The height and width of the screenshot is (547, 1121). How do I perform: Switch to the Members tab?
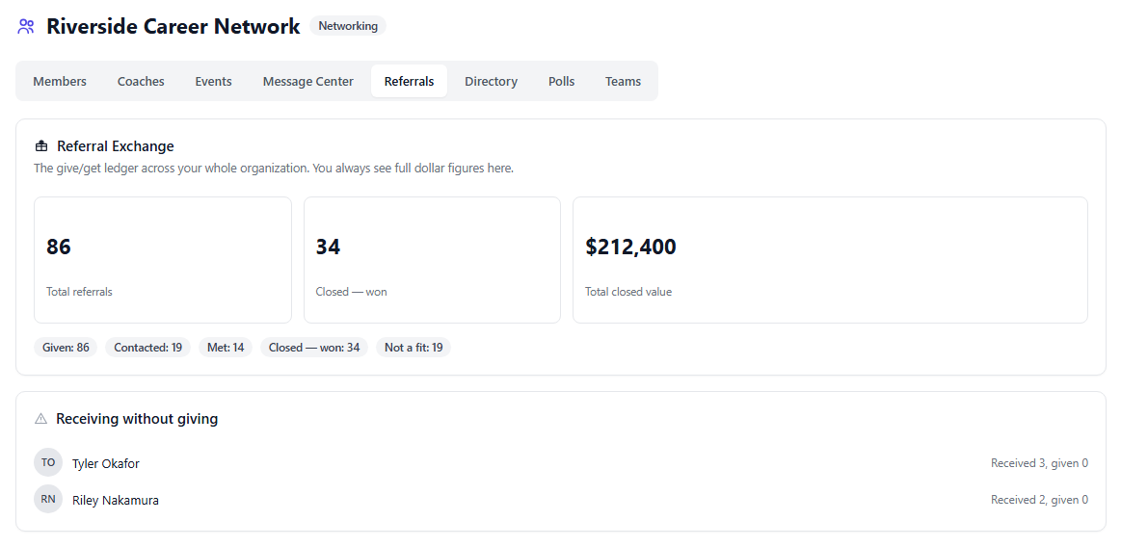tap(60, 82)
